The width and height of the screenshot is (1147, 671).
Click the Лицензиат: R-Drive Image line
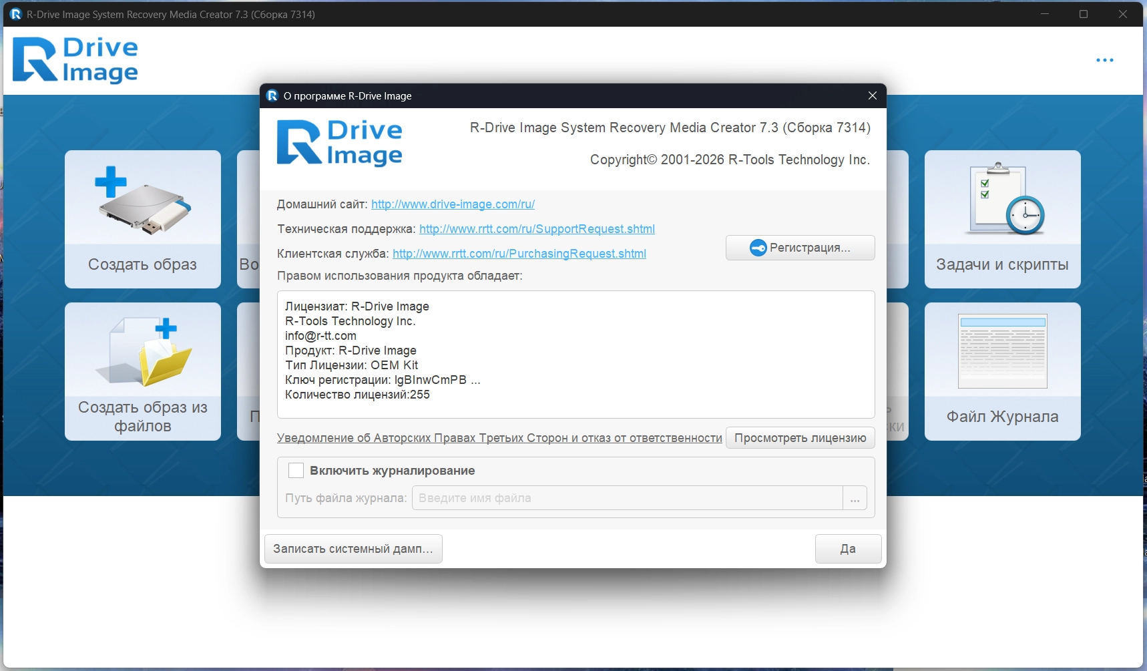[x=357, y=306]
